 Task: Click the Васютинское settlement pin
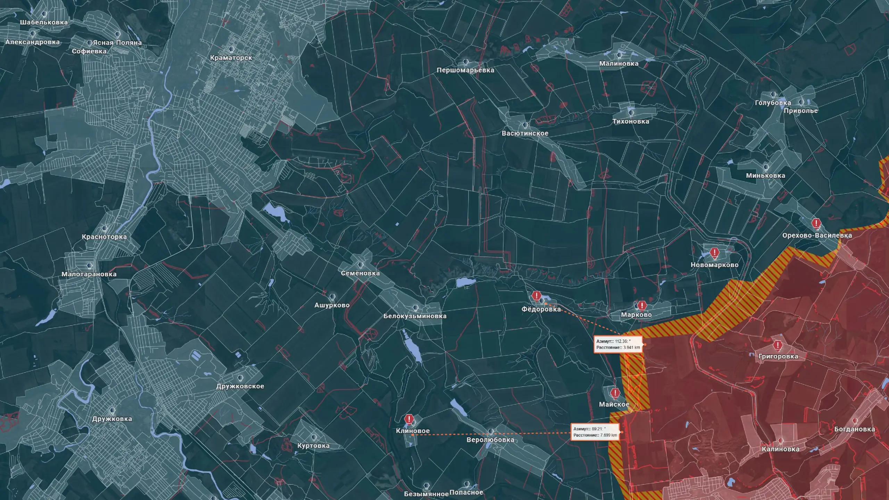525,125
